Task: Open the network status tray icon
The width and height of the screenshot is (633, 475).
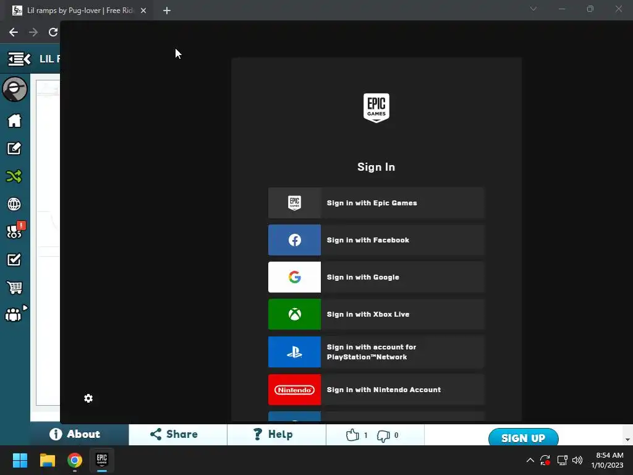Action: point(562,460)
